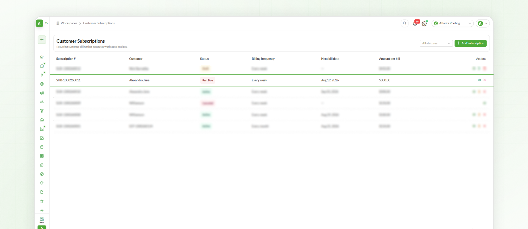Screen dimensions: 528x229
Task: Open the people group sidebar icon
Action: coord(42,102)
